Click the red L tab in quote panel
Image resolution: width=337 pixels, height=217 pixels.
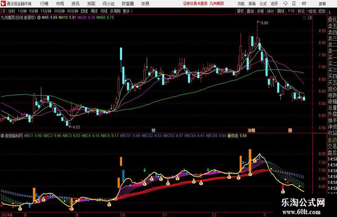tap(330, 13)
